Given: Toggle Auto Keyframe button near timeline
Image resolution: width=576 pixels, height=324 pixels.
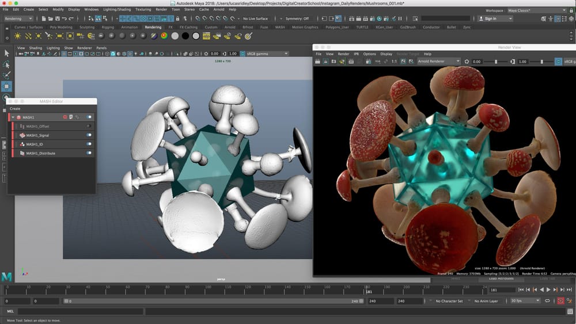Looking at the screenshot, I should pos(560,301).
